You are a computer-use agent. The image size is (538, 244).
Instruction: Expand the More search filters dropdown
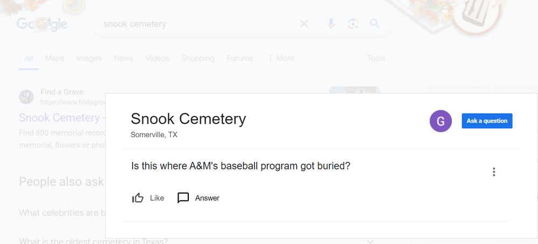(281, 58)
